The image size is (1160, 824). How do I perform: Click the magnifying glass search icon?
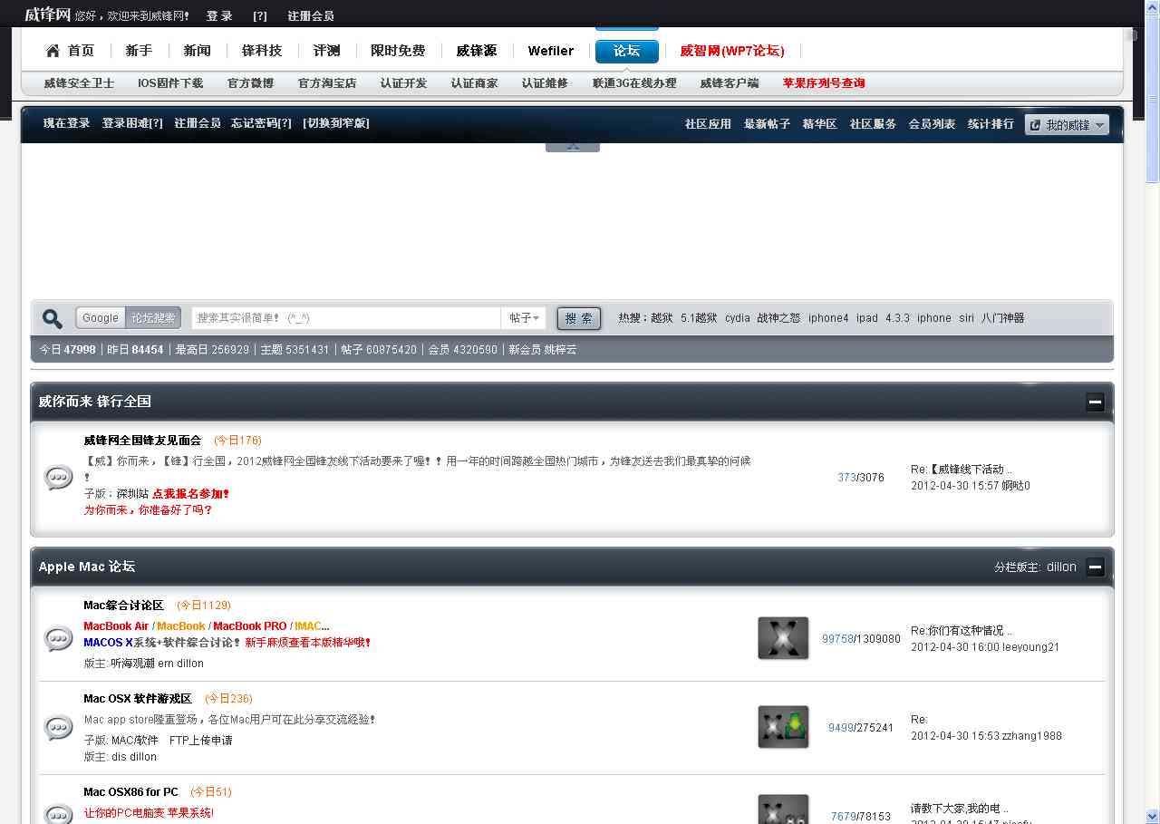[x=53, y=318]
